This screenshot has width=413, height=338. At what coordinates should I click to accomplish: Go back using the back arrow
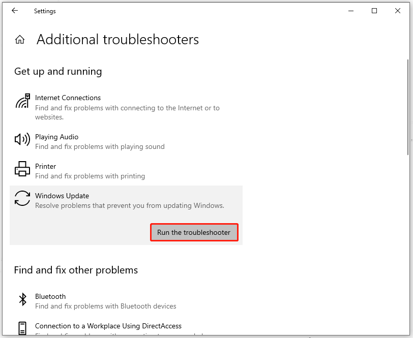(x=15, y=11)
